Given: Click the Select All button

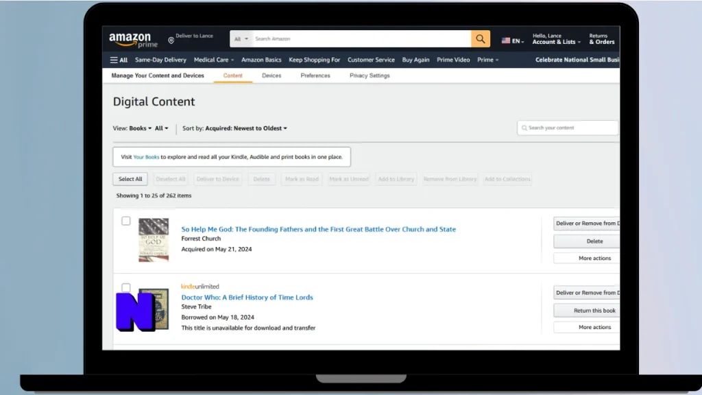Looking at the screenshot, I should point(130,179).
